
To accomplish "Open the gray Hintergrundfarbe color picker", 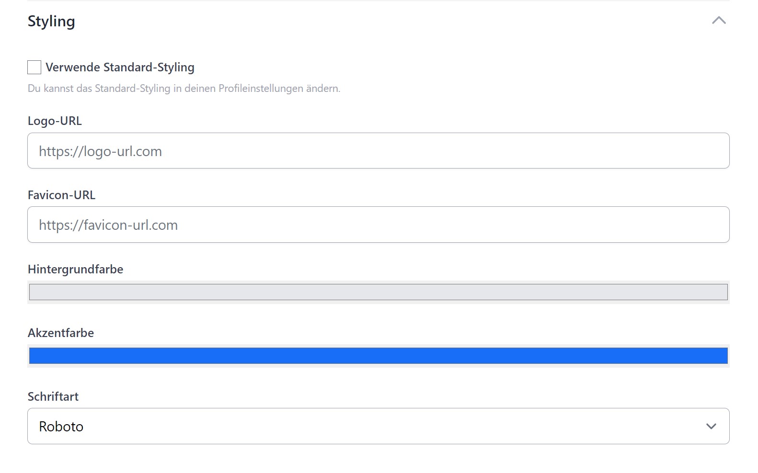I will 378,292.
